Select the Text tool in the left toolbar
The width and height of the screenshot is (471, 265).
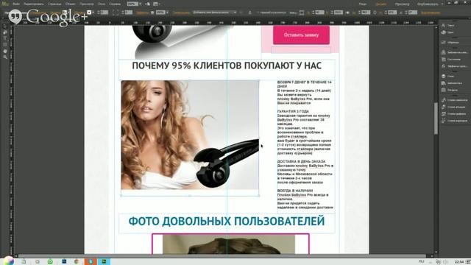(5, 38)
